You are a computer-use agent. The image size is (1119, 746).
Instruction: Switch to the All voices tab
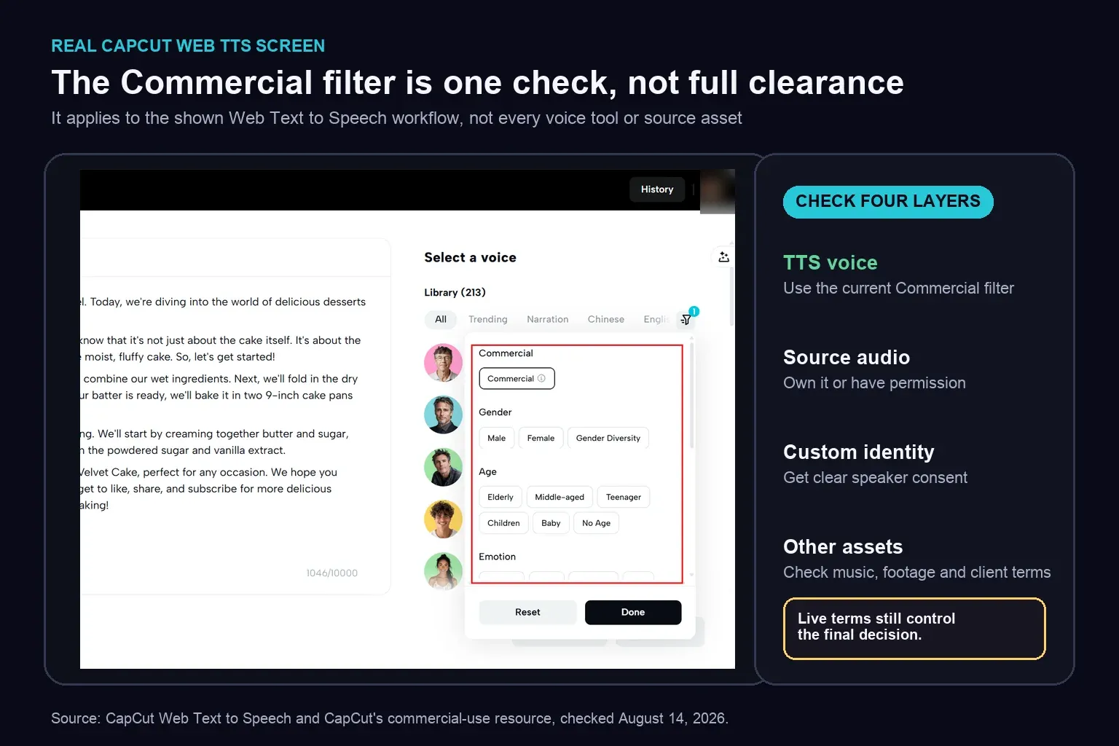[441, 319]
